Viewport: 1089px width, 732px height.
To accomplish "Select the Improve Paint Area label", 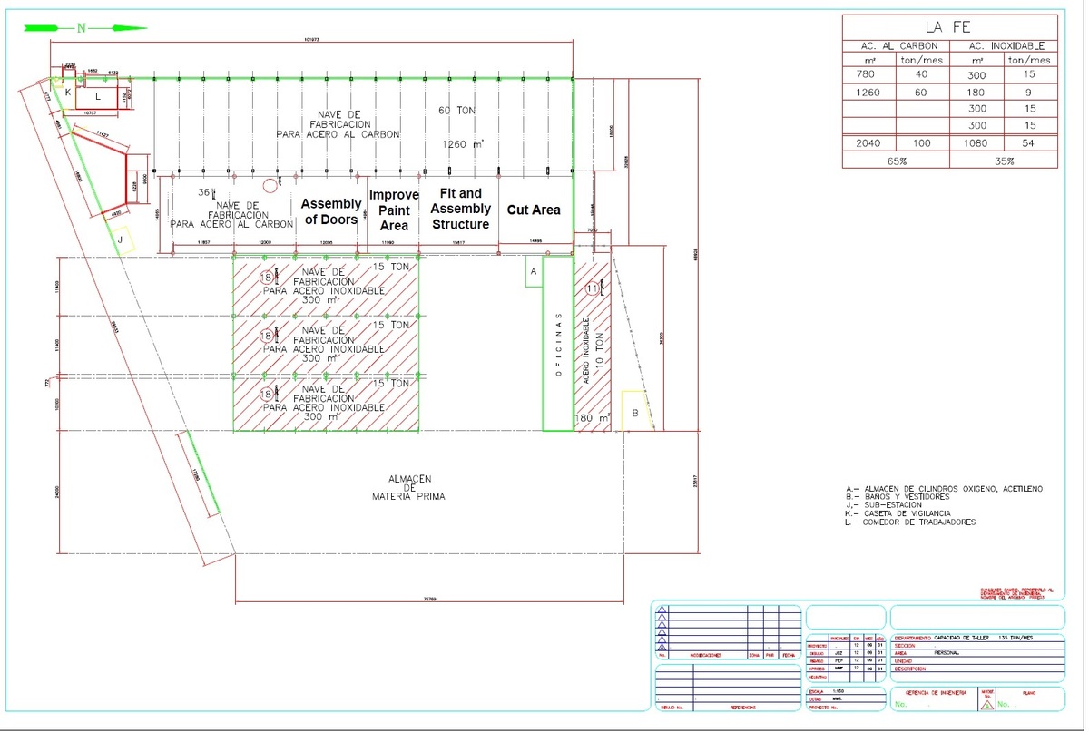I will [394, 210].
